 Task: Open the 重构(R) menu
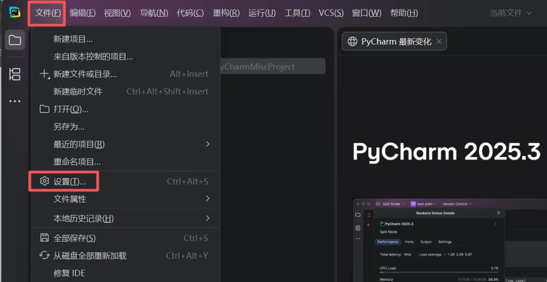click(x=226, y=13)
